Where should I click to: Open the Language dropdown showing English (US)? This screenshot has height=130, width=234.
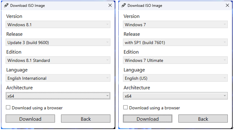coord(175,78)
